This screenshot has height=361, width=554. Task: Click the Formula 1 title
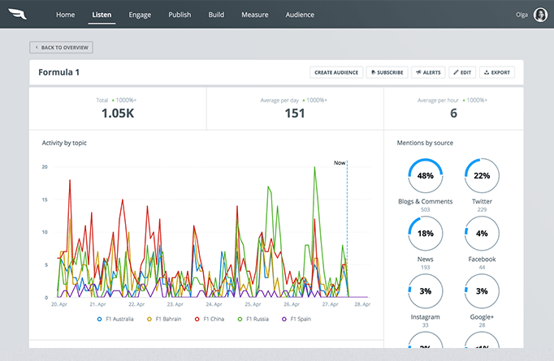click(58, 72)
